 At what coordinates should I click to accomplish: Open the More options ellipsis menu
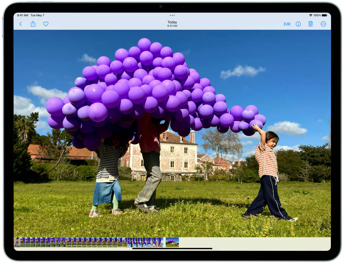coord(323,24)
